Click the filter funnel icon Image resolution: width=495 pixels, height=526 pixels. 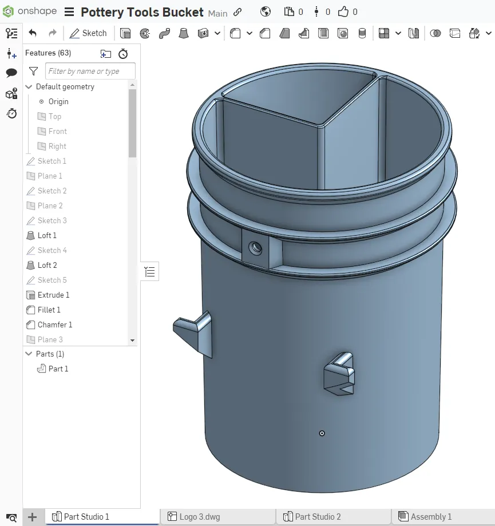tap(34, 71)
